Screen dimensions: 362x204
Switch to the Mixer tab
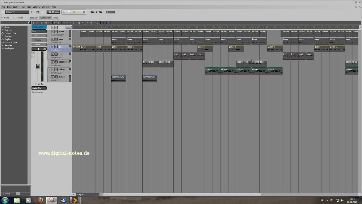pyautogui.click(x=56, y=17)
